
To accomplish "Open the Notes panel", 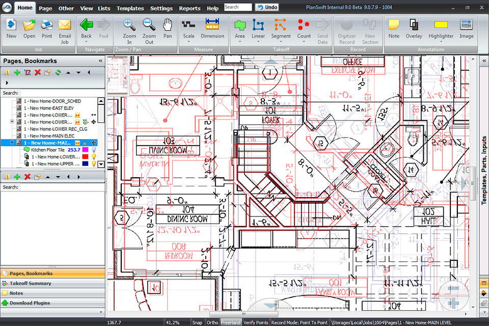I will coord(52,293).
